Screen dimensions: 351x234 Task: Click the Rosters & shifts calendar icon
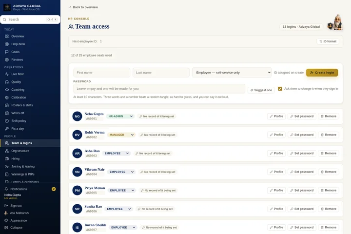coord(7,105)
